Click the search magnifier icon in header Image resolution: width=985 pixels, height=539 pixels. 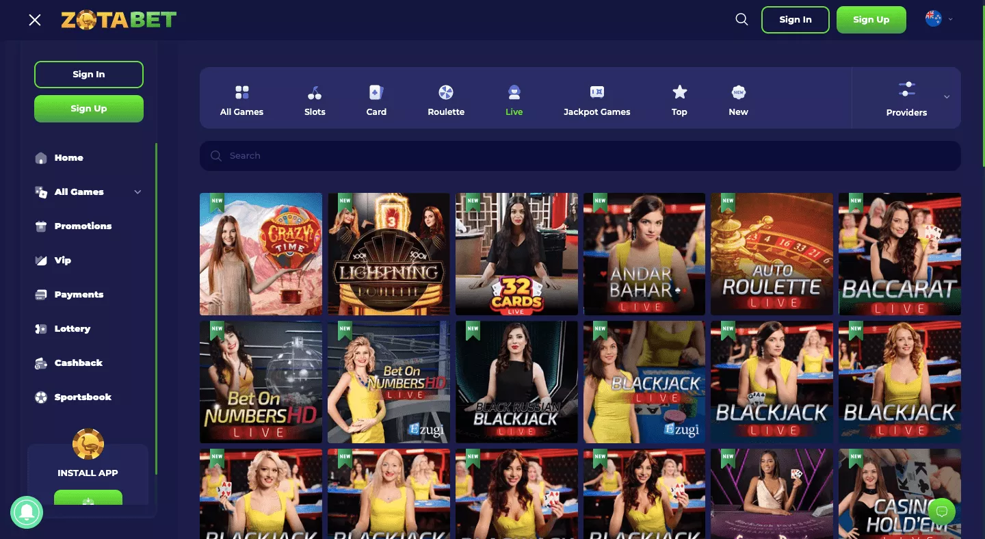(x=741, y=20)
